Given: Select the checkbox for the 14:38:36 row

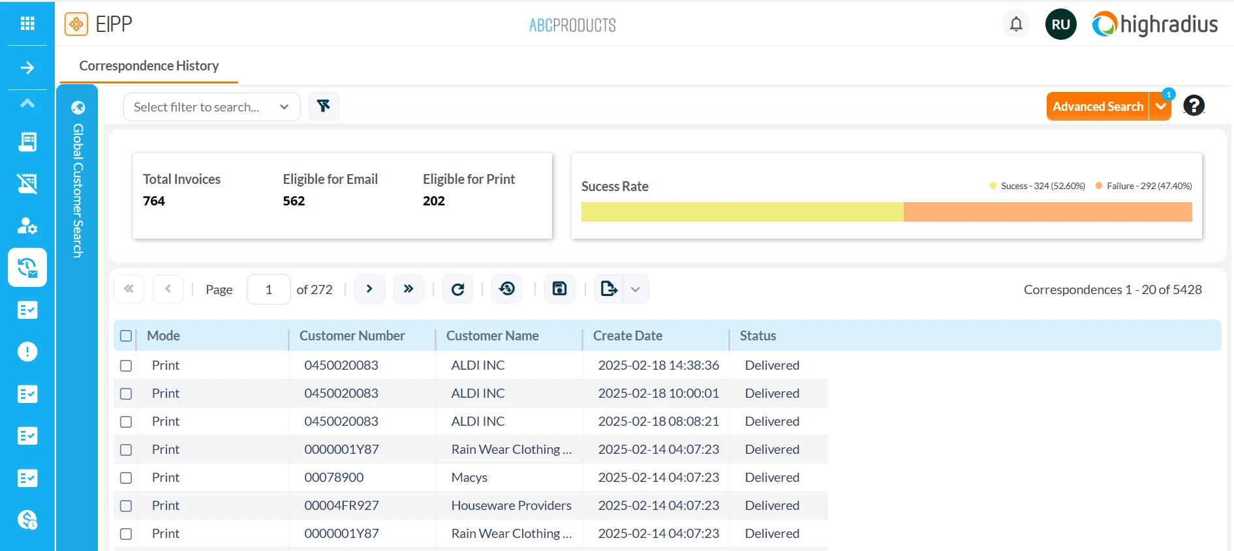Looking at the screenshot, I should 126,366.
